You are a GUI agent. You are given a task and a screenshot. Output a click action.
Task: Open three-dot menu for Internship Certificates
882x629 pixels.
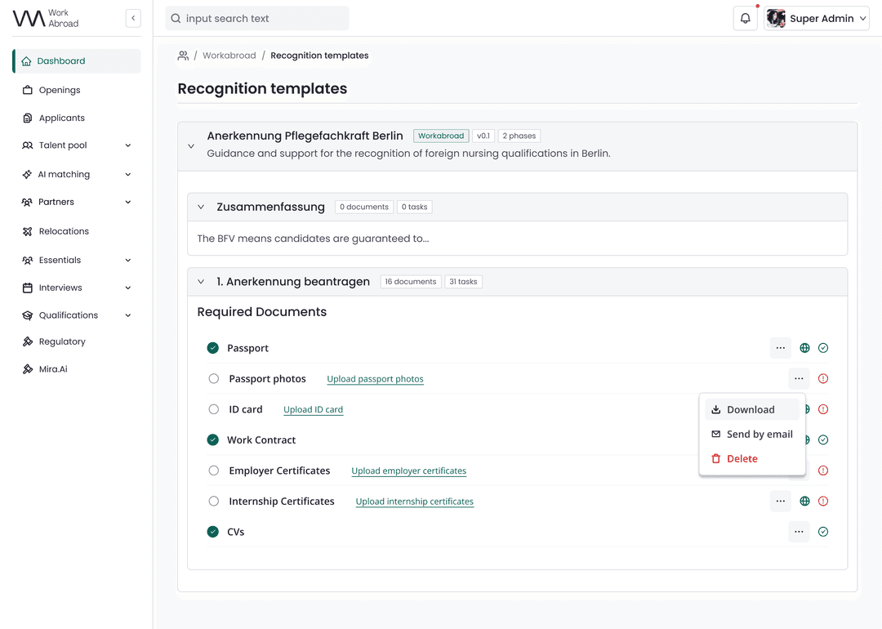coord(780,502)
